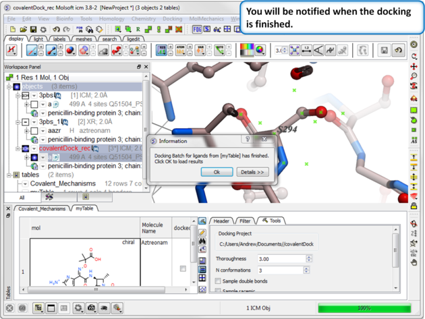The width and height of the screenshot is (425, 319).
Task: Open the dropdown arrow next to Covalent_Mechanisms
Action: click(x=25, y=183)
